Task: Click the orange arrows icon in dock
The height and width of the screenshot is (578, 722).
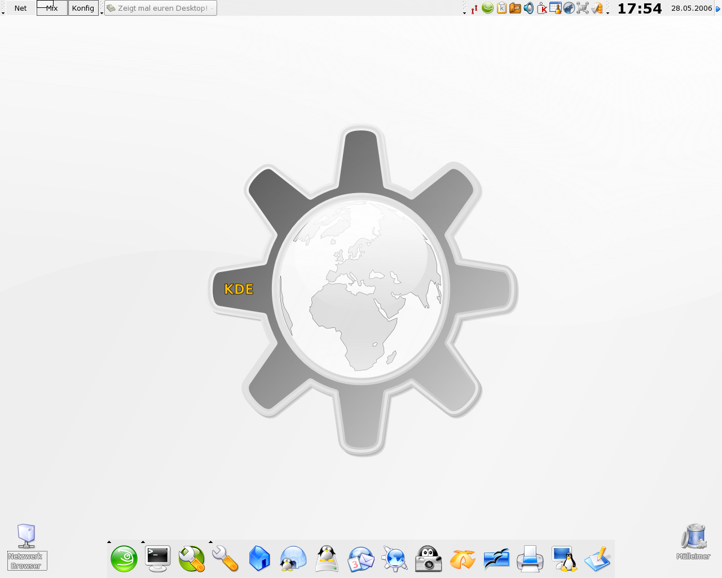Action: point(463,559)
